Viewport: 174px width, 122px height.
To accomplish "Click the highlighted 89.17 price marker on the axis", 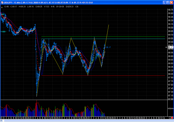I will [171, 47].
